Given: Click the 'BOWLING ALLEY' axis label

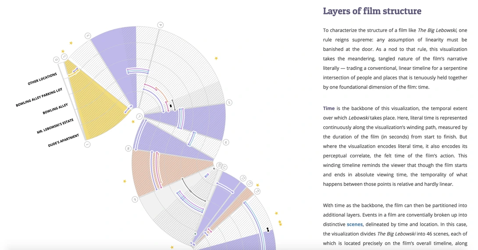Looking at the screenshot, I should (x=55, y=109).
